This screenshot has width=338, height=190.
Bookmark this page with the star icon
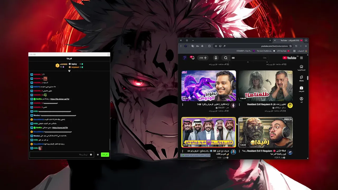click(x=216, y=46)
